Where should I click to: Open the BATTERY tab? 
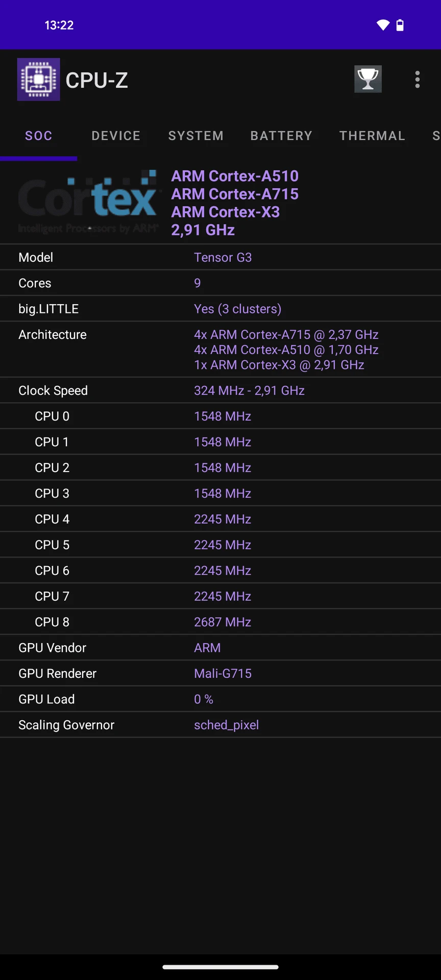[281, 136]
